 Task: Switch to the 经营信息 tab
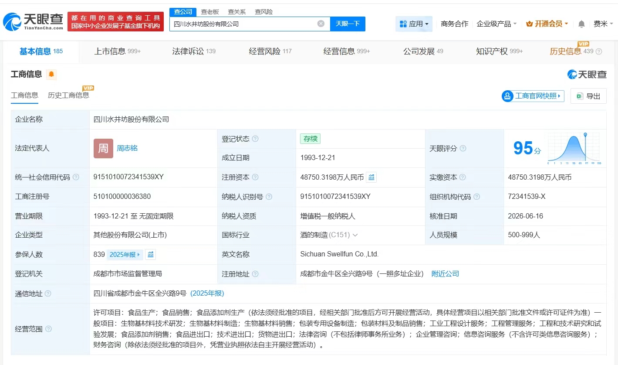[x=347, y=51]
